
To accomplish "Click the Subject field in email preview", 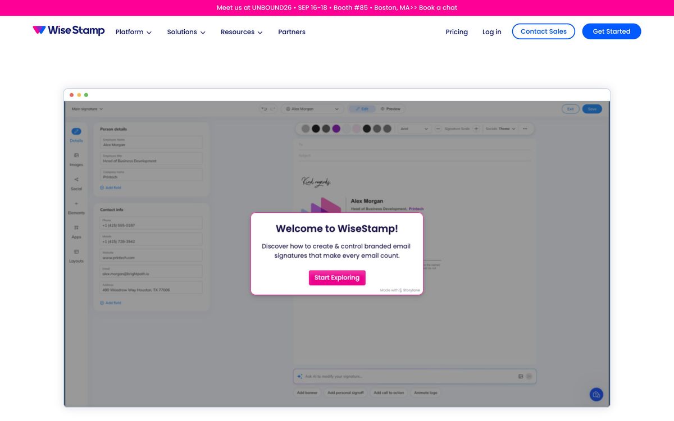I will pos(415,155).
